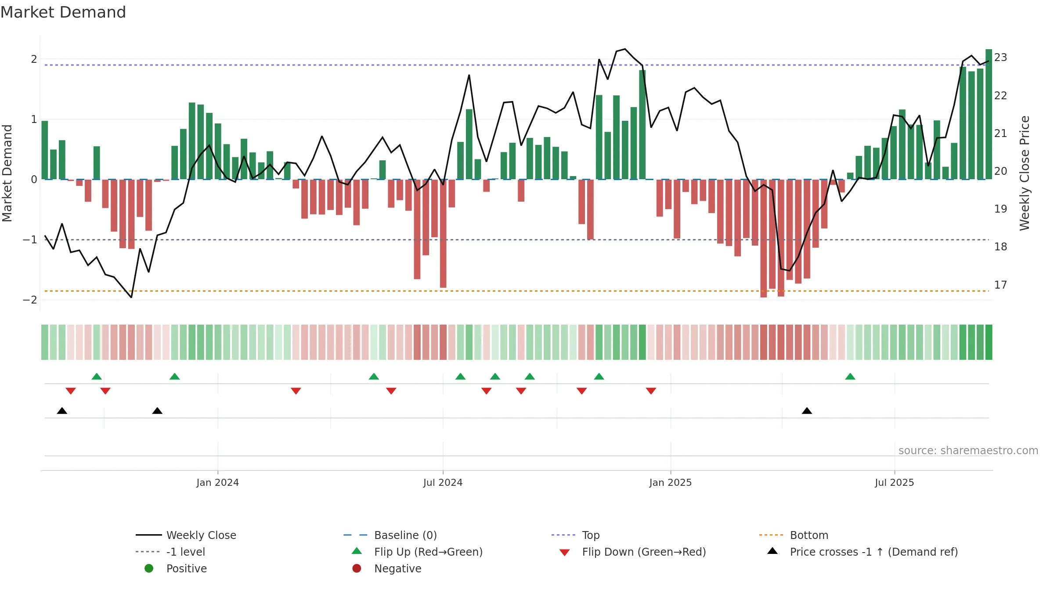Click the left axis tick label −2

pos(30,300)
